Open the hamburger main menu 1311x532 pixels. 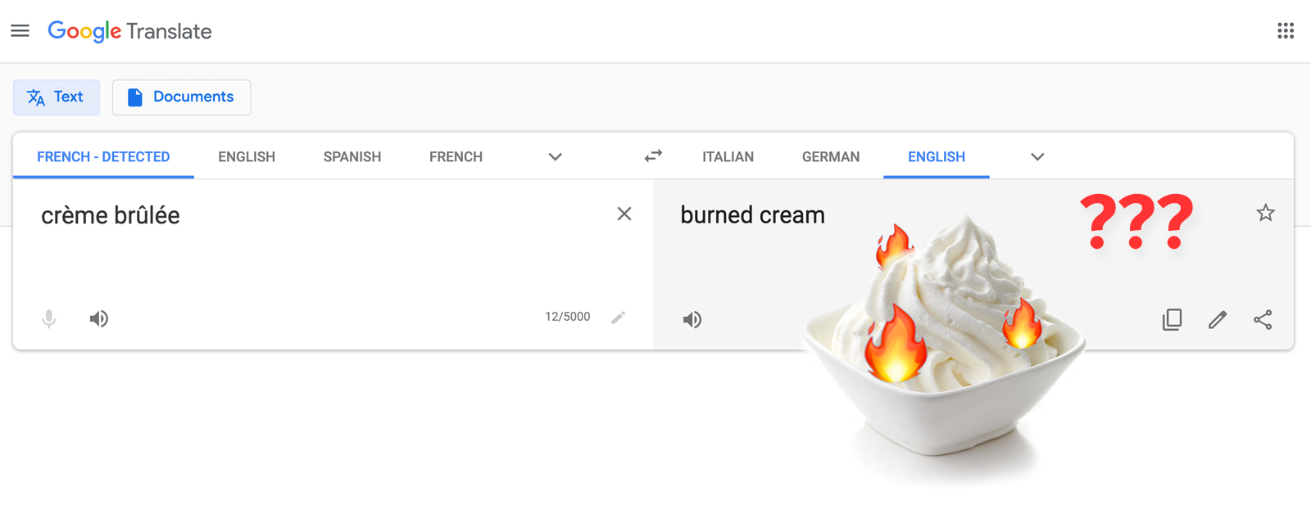(20, 31)
